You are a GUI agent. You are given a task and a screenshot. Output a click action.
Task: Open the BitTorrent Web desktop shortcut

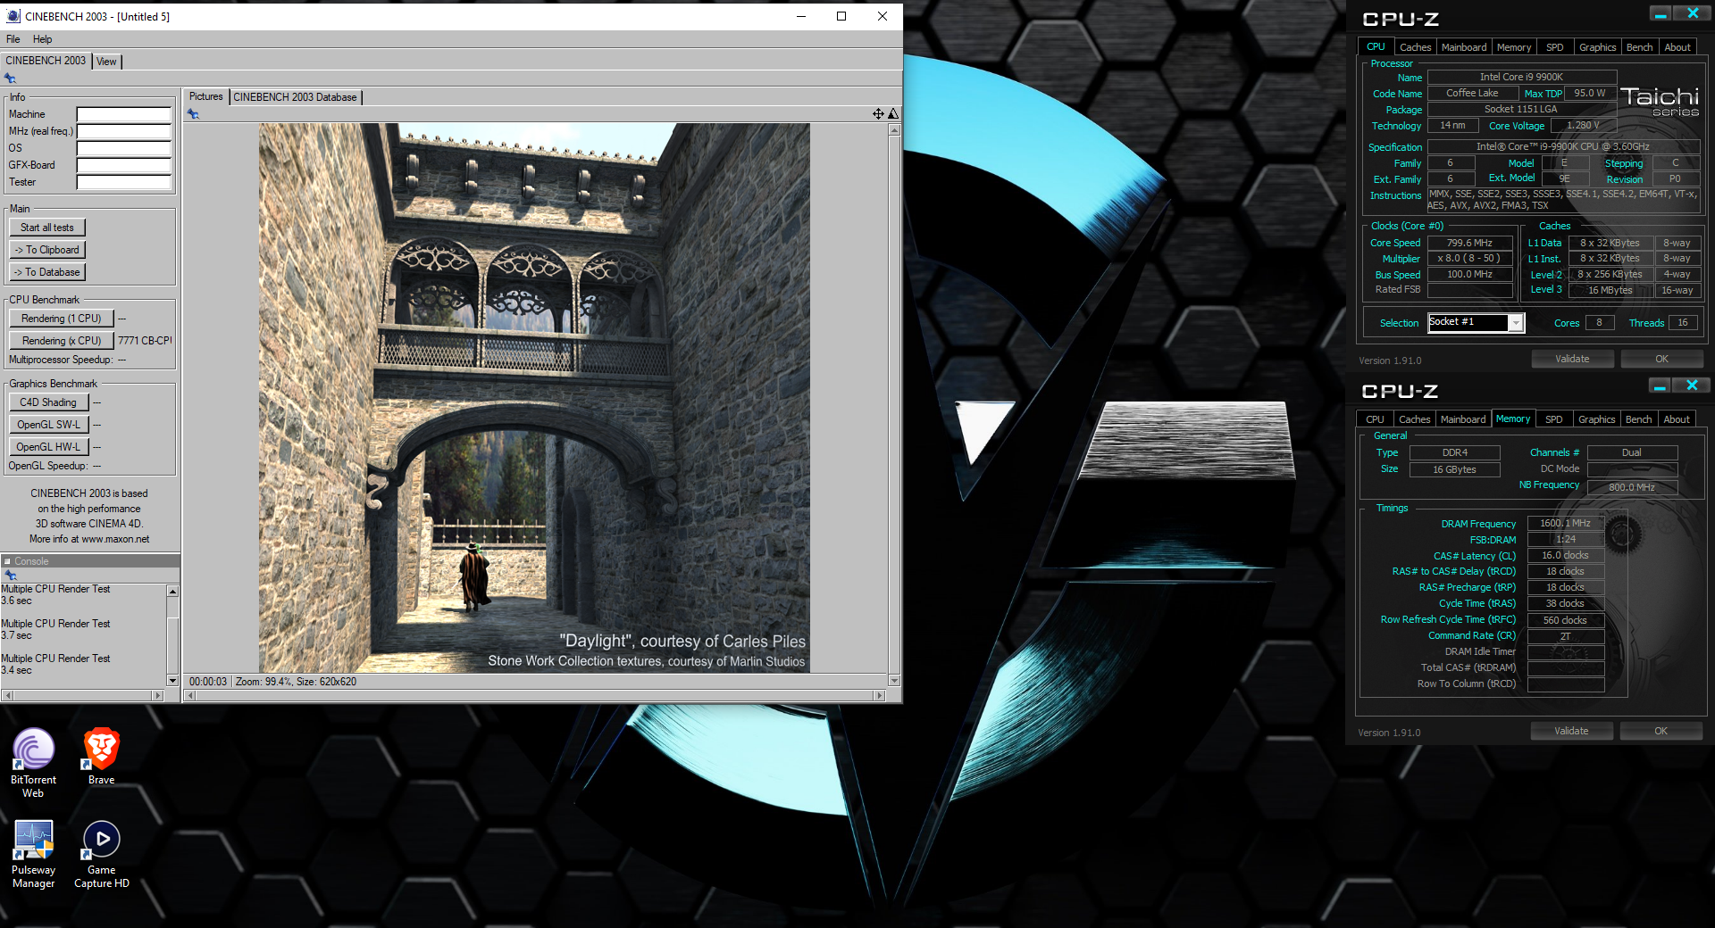tap(33, 762)
